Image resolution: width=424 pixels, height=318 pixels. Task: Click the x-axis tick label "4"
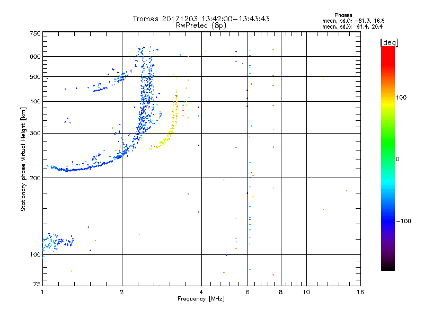click(x=201, y=292)
